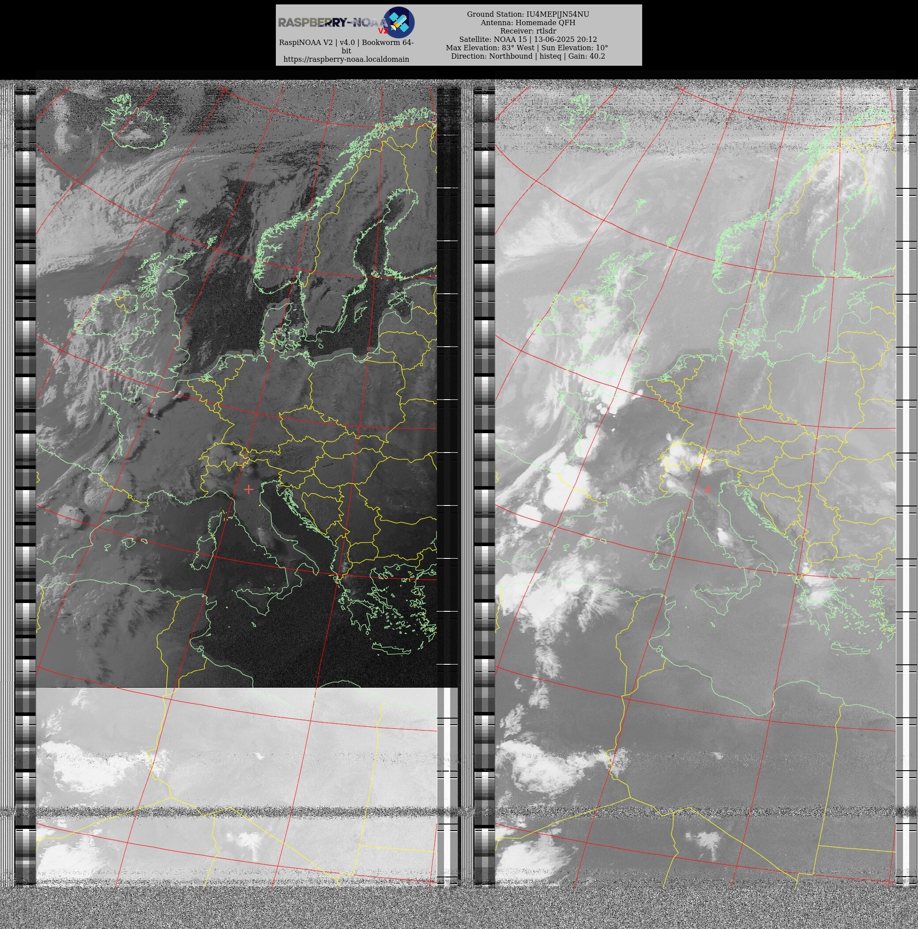Click the 'Satellite: NOAA 15 | 13-06-2025 20:12' line
918x929 pixels.
pyautogui.click(x=528, y=39)
